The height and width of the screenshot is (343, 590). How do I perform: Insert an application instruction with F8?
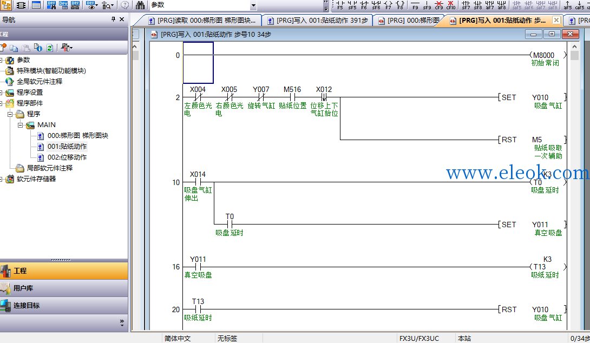pos(400,5)
